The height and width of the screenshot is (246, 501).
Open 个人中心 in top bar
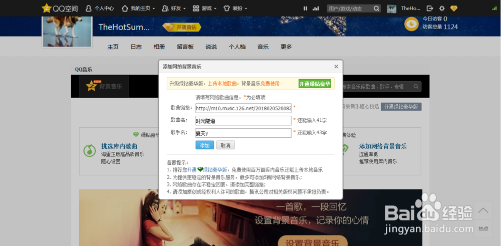click(100, 9)
